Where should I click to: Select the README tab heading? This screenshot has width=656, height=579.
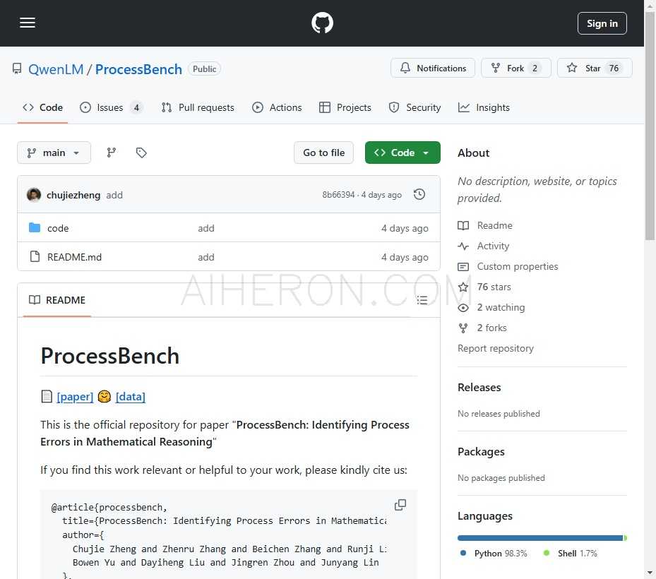[57, 300]
